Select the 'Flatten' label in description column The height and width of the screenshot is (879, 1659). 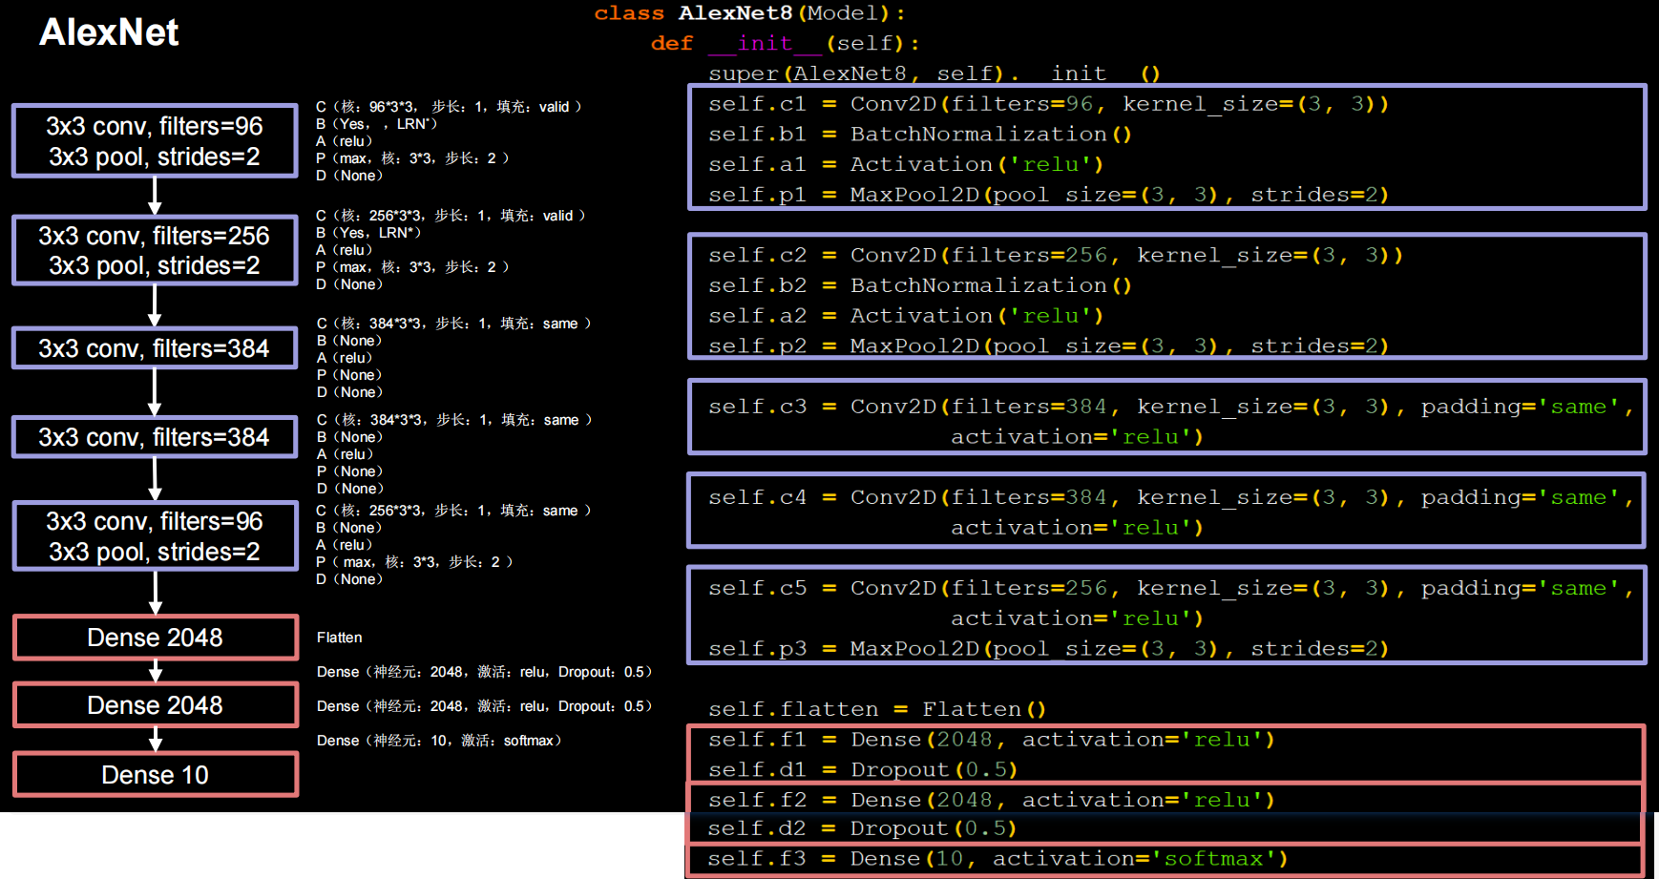coord(340,638)
